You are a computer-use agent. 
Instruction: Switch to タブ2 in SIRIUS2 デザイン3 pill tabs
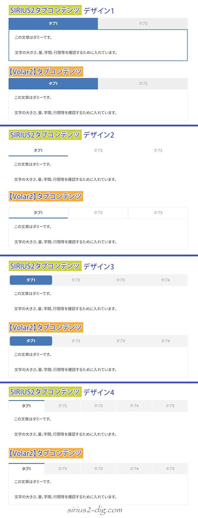click(76, 280)
